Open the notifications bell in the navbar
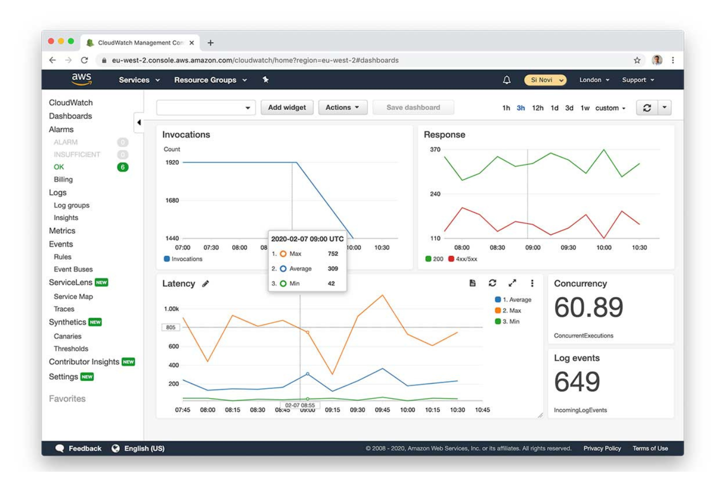The width and height of the screenshot is (725, 483). click(506, 80)
